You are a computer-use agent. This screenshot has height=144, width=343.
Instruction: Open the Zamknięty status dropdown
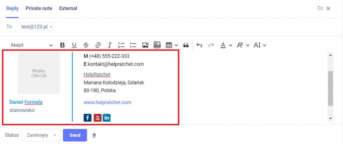coord(41,135)
